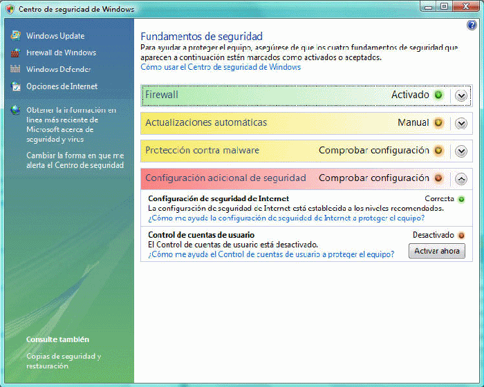Expand the Actualizaciones automáticas chevron

coord(461,124)
